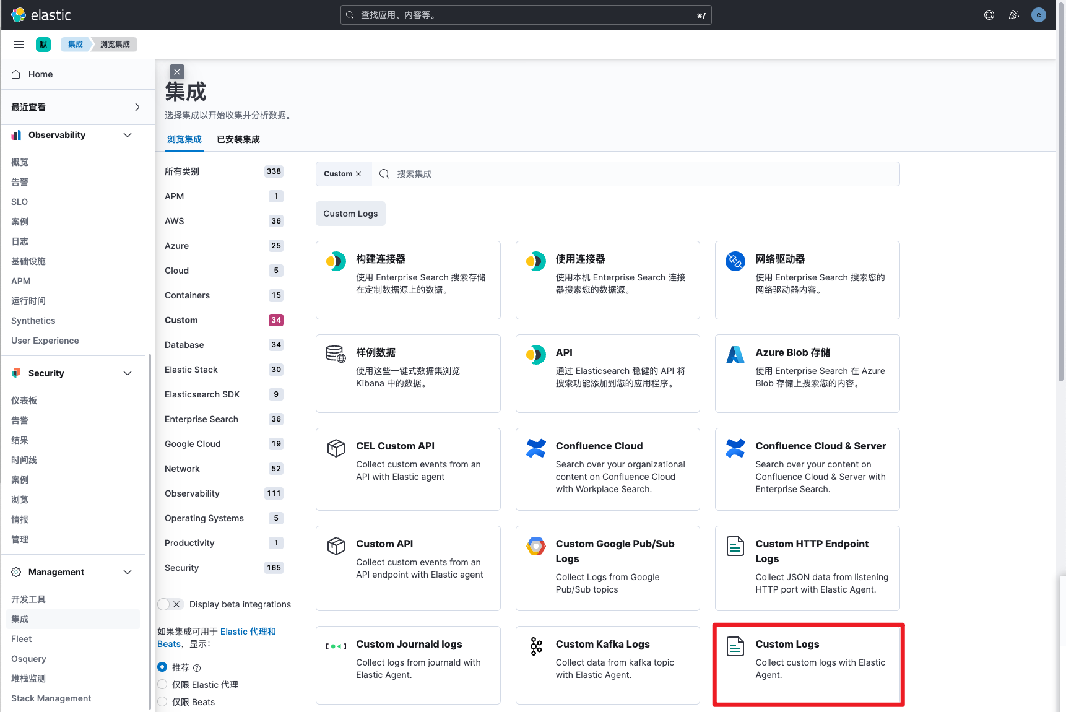Click the 构建连接器 card icon
The width and height of the screenshot is (1066, 712).
pos(336,261)
